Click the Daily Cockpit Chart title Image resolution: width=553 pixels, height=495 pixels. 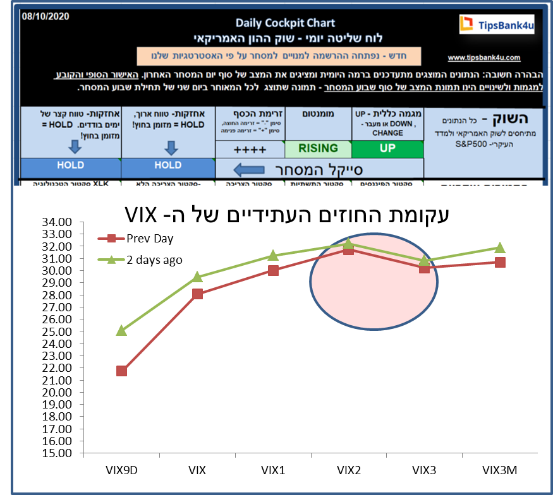pyautogui.click(x=285, y=23)
